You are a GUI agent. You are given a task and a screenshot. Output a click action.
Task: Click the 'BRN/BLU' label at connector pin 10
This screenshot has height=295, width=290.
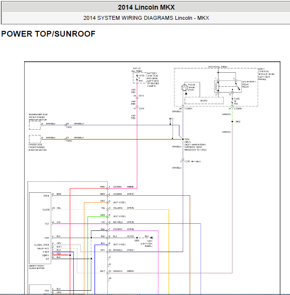(x=118, y=250)
